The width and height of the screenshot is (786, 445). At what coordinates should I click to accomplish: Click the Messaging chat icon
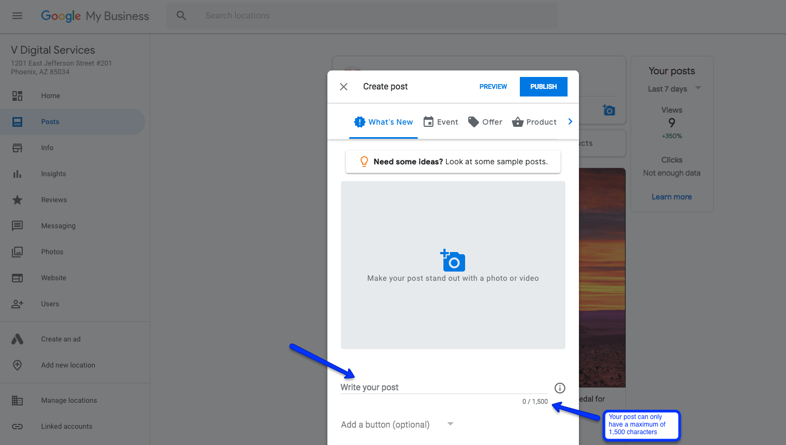pyautogui.click(x=17, y=226)
